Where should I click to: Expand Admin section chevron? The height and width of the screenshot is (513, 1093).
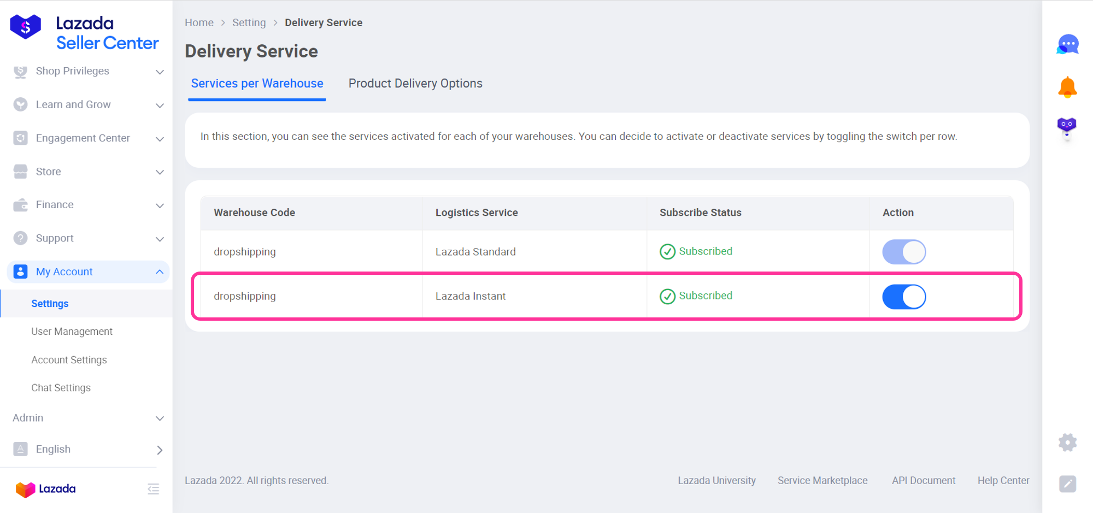[x=160, y=418]
